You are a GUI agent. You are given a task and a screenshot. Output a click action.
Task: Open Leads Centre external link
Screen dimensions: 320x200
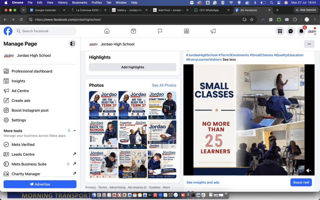pyautogui.click(x=40, y=154)
